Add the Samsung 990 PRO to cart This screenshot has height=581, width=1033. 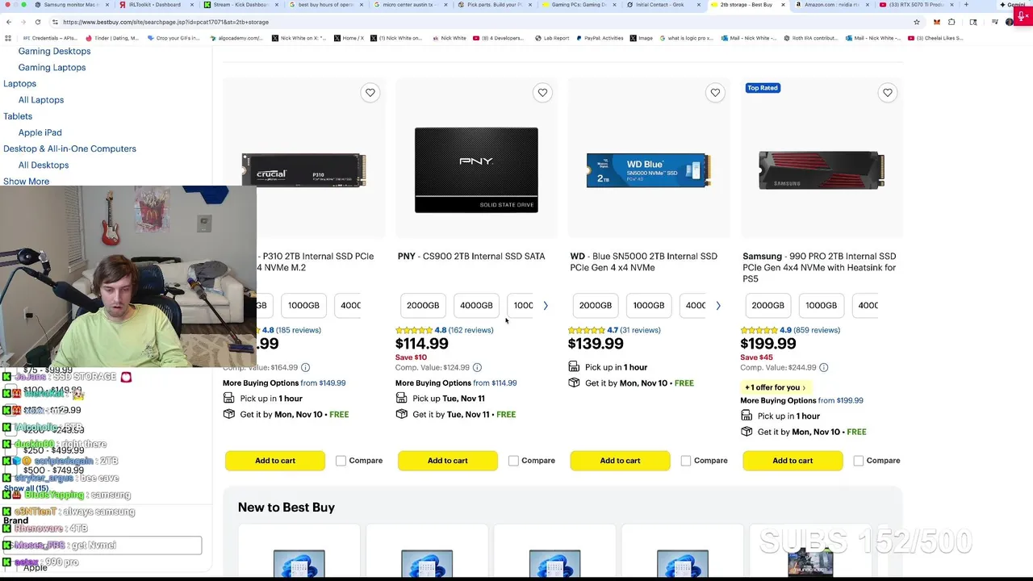click(x=793, y=461)
